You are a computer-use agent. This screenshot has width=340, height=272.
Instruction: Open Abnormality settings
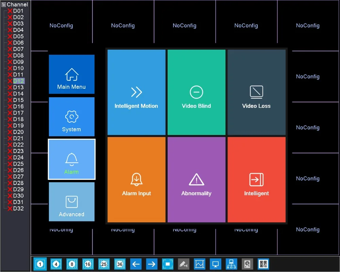[197, 180]
